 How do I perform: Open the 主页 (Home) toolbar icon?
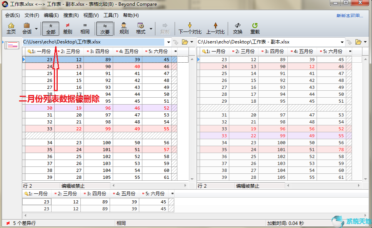(11, 28)
